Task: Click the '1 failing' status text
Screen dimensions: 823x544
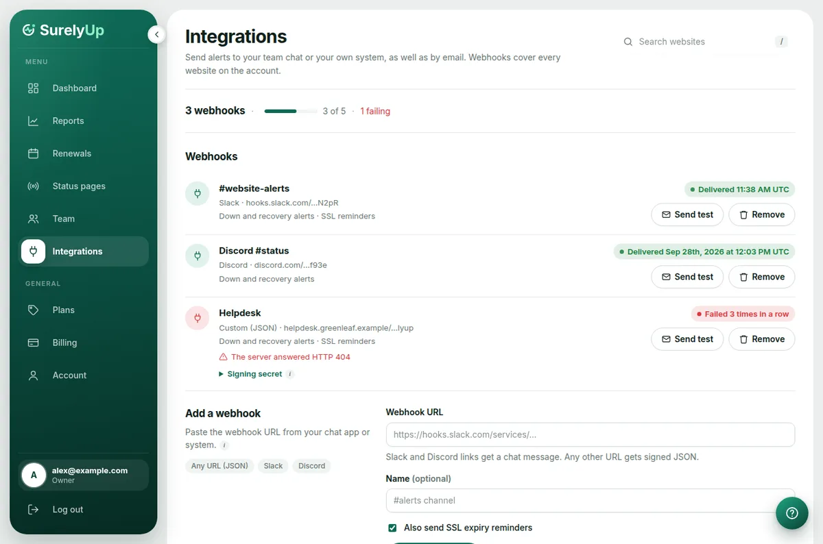Action: tap(375, 111)
